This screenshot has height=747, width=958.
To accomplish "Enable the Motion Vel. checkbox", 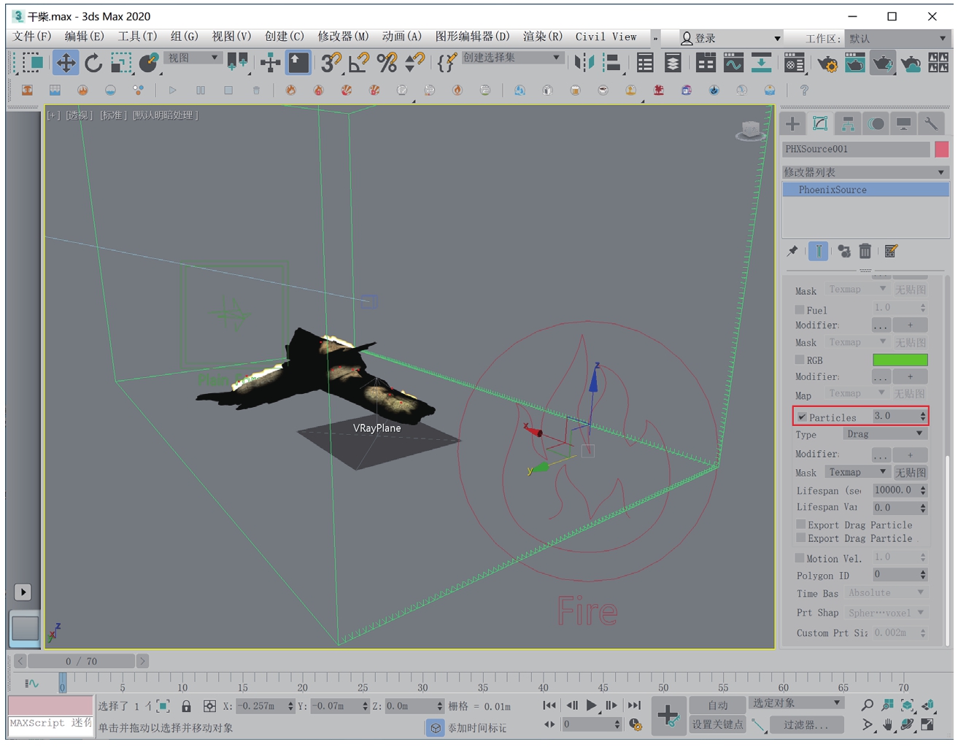I will click(x=800, y=558).
